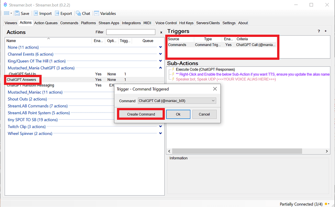Screen dimensions: 335x207
Task: Expand the Wheel Spinner group
Action: coord(161,133)
